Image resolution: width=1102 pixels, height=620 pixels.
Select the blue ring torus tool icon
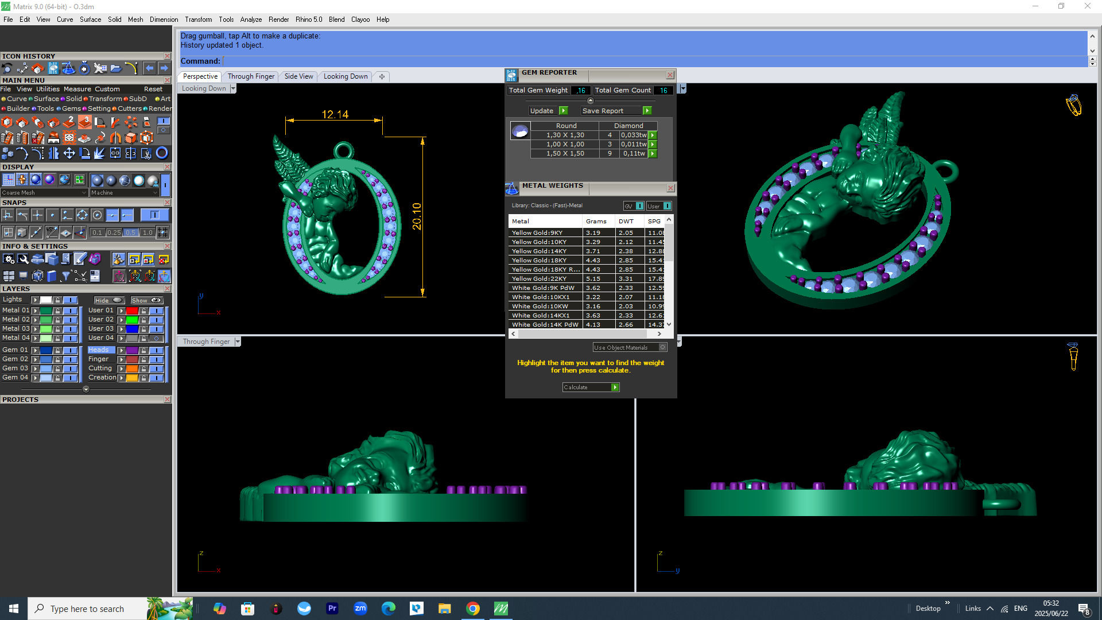point(162,153)
